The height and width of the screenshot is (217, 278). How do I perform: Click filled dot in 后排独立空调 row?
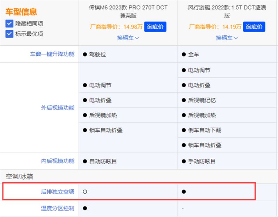point(184,192)
